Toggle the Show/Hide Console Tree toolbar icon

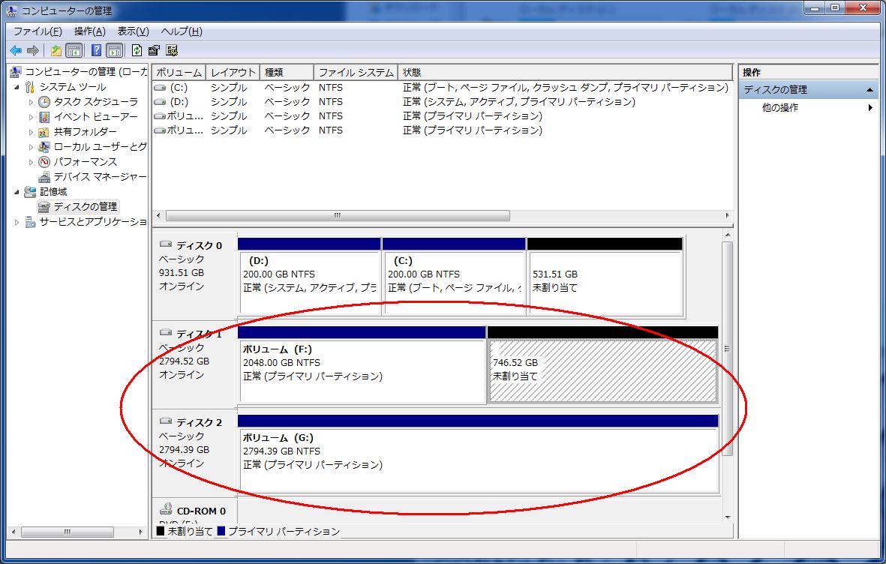click(74, 51)
